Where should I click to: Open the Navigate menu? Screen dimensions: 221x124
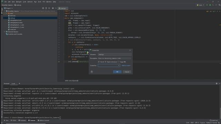pyautogui.click(x=19, y=2)
